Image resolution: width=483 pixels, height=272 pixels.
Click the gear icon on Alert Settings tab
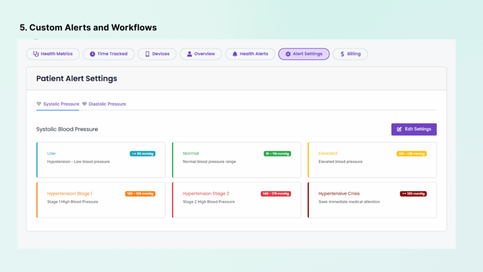(x=288, y=53)
